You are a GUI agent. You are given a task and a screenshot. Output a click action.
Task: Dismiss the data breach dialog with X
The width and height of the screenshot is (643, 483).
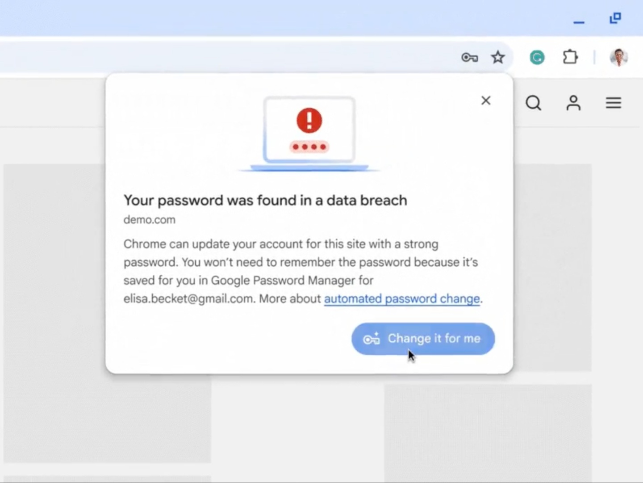[x=486, y=101]
